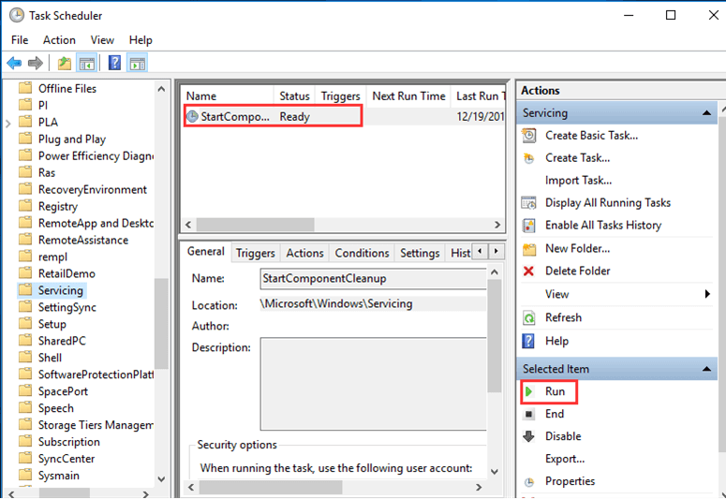Click the Registry folder icon
726x499 pixels.
[x=25, y=206]
